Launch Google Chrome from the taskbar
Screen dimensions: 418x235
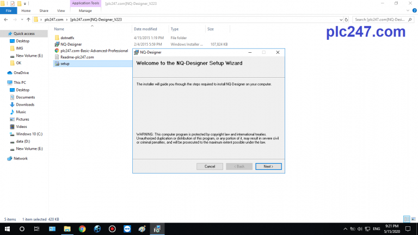pyautogui.click(x=82, y=229)
